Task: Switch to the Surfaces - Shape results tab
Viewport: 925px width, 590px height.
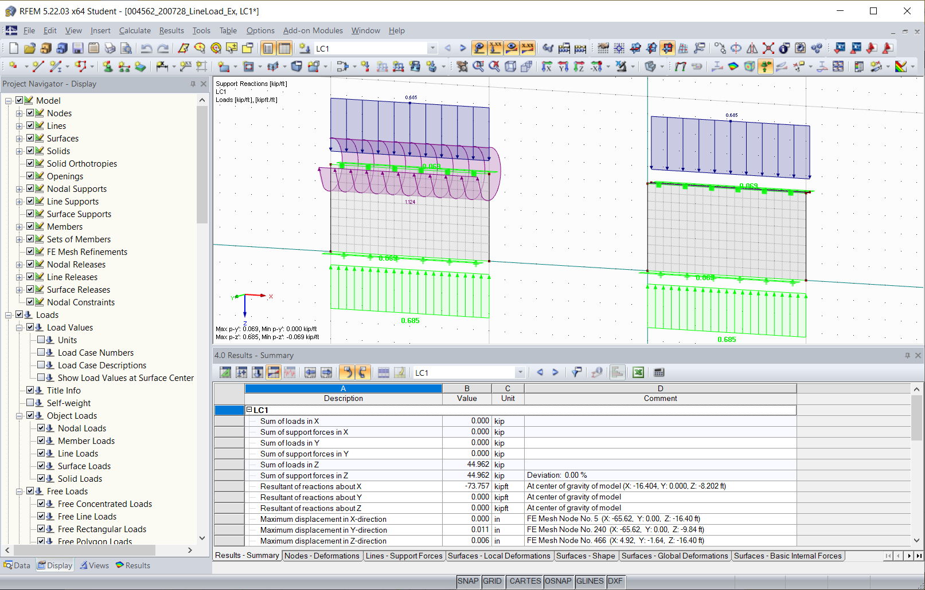Action: [586, 556]
